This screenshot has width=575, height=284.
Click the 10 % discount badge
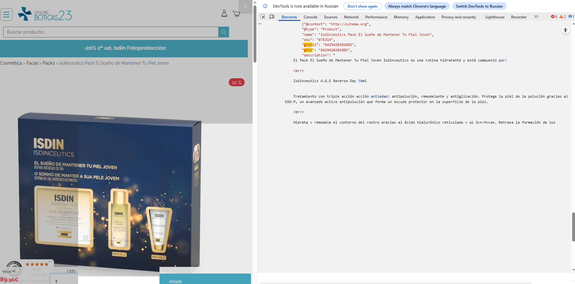[x=236, y=82]
